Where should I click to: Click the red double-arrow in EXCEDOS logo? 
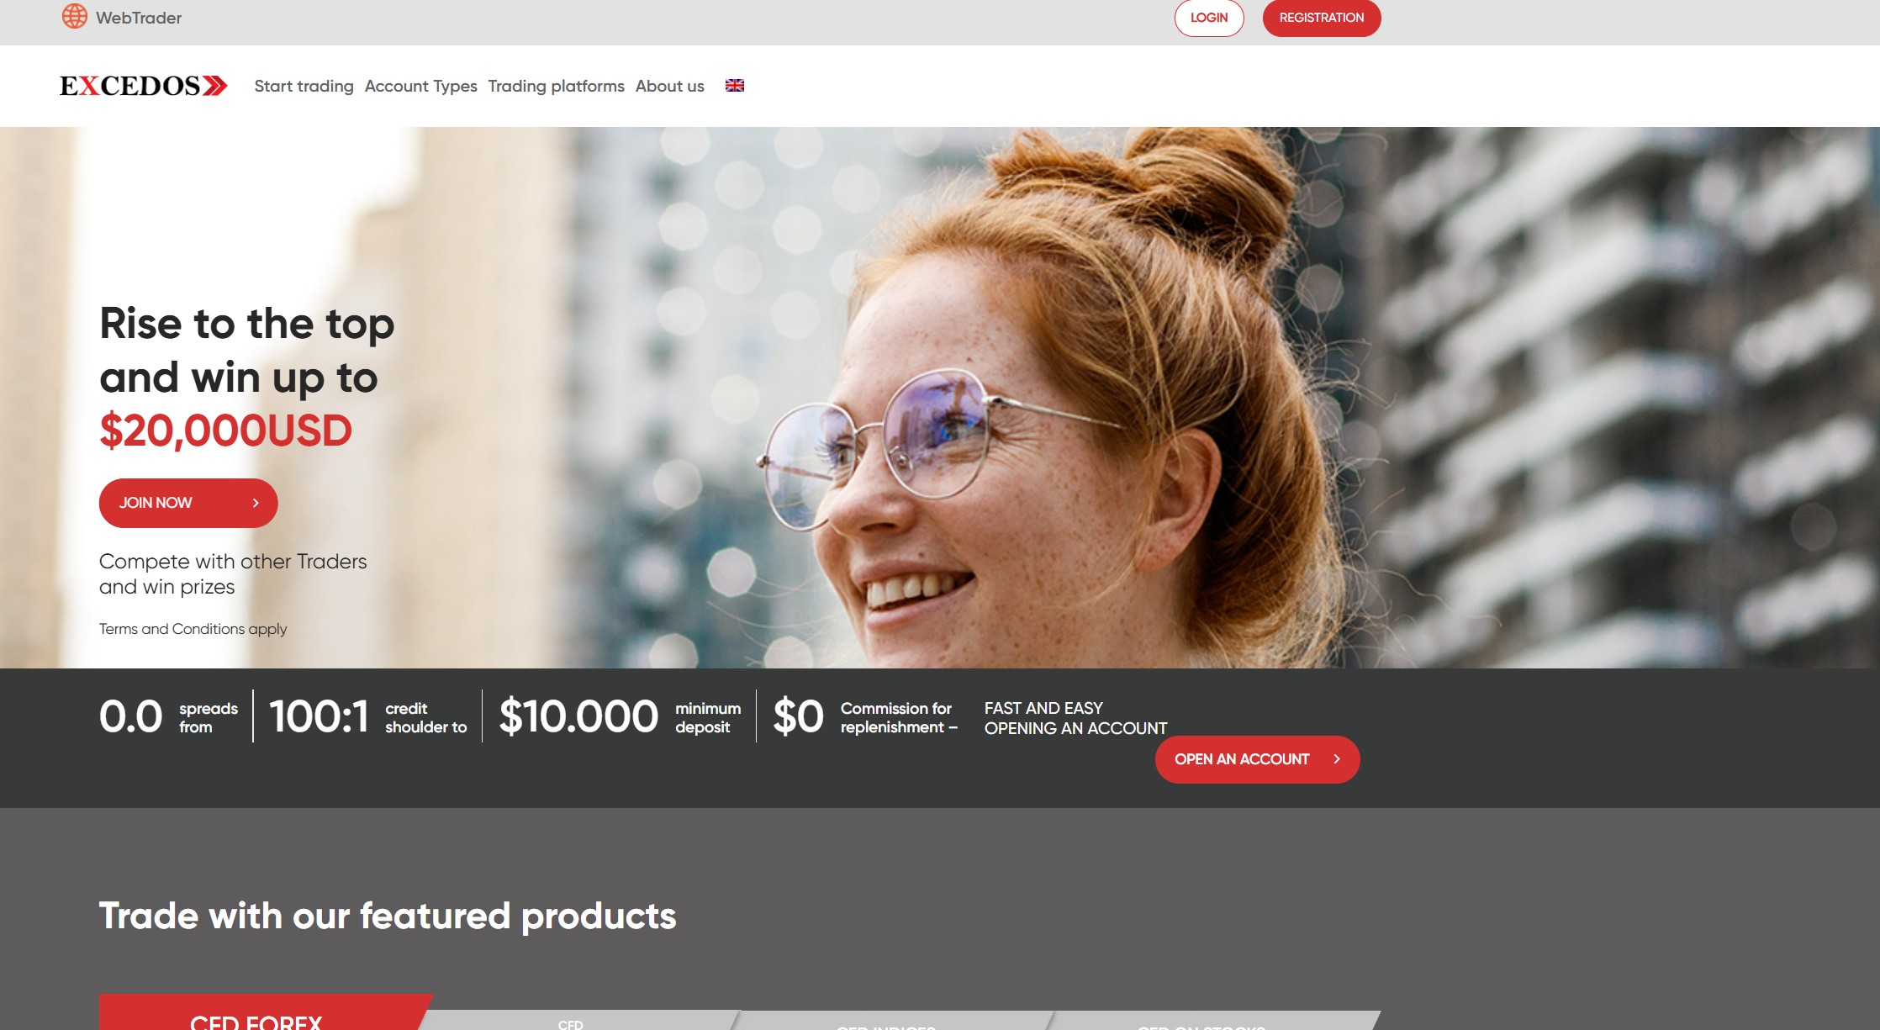tap(215, 86)
